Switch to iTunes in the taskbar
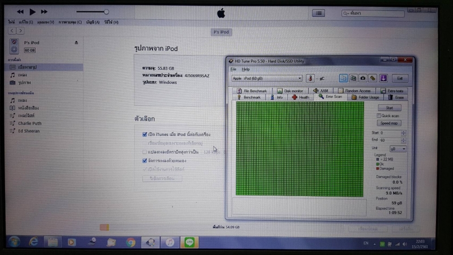The width and height of the screenshot is (453, 255). [x=169, y=243]
